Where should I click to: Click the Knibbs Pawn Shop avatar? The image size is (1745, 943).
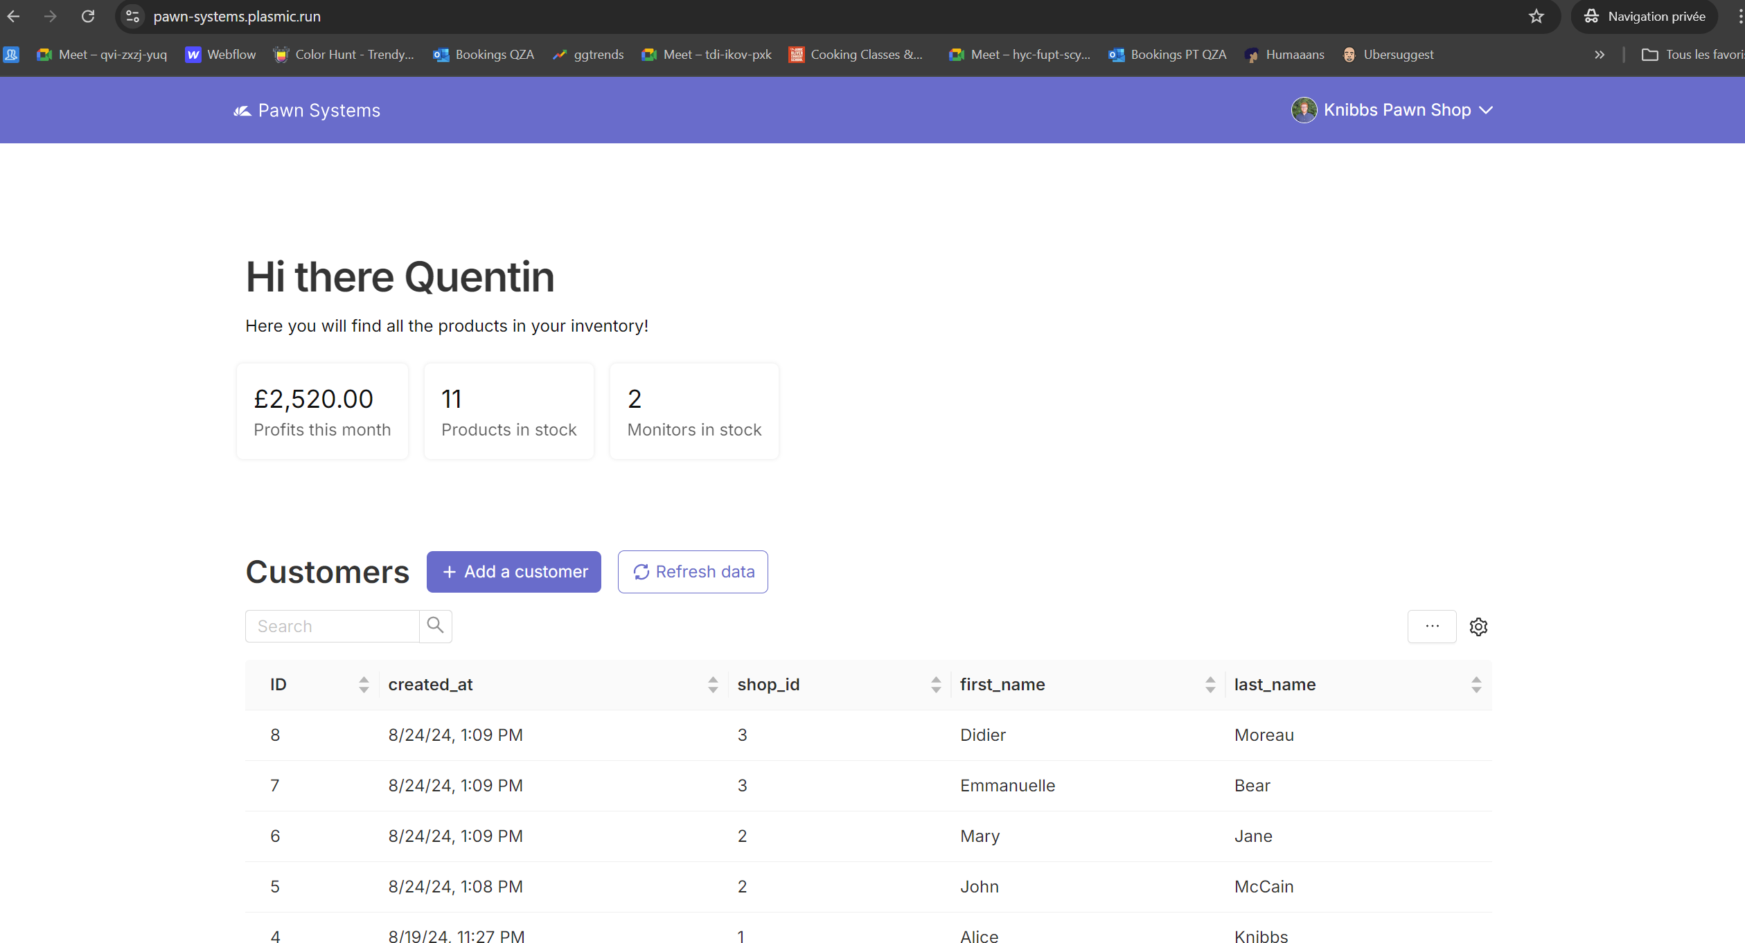click(1304, 110)
